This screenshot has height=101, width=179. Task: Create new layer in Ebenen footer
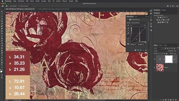click(x=173, y=100)
